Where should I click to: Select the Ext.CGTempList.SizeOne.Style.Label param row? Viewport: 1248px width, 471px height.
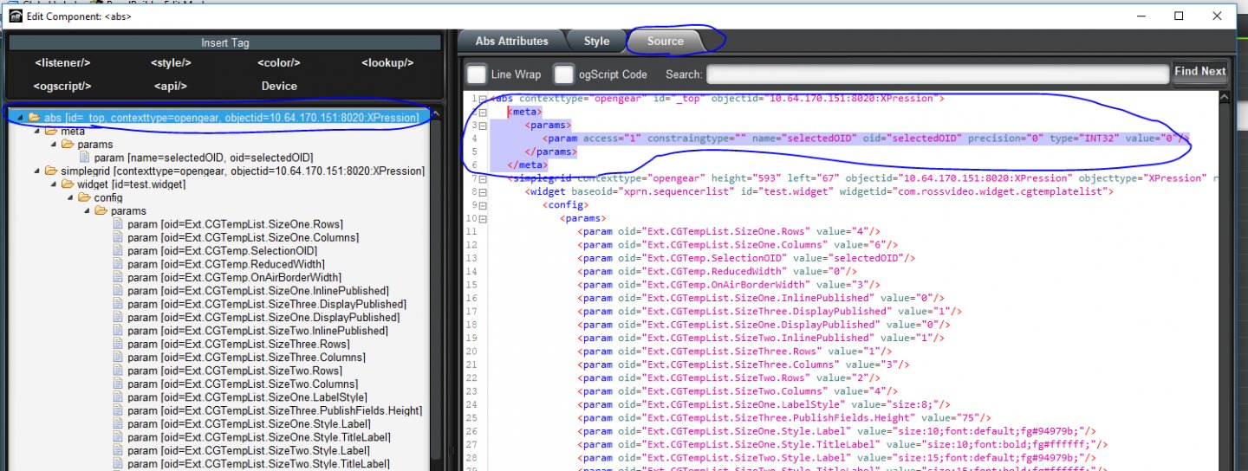point(243,424)
